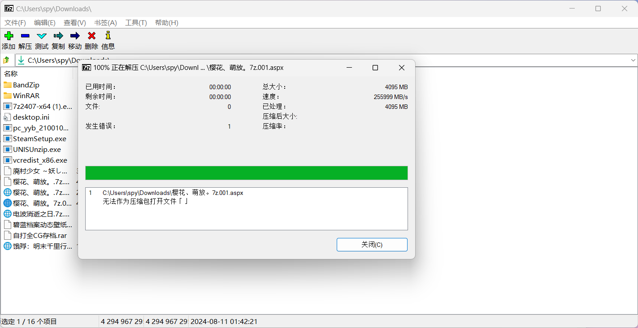
Task: Click the error message list box entry
Action: click(x=247, y=197)
